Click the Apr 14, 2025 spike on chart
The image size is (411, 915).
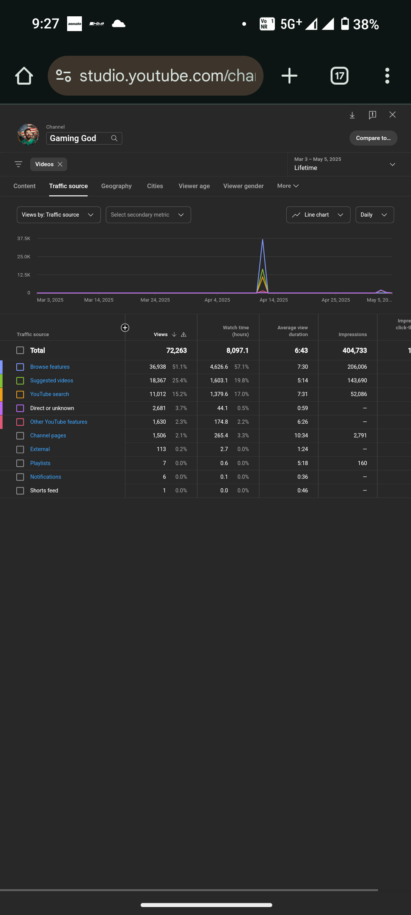(262, 266)
